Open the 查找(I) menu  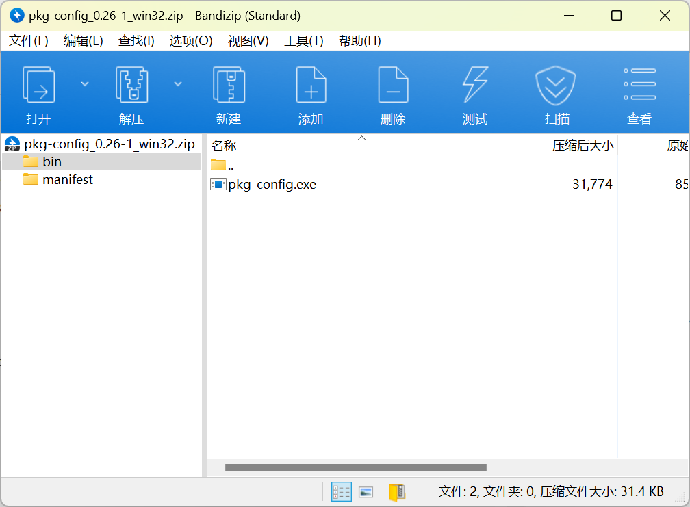tap(136, 41)
